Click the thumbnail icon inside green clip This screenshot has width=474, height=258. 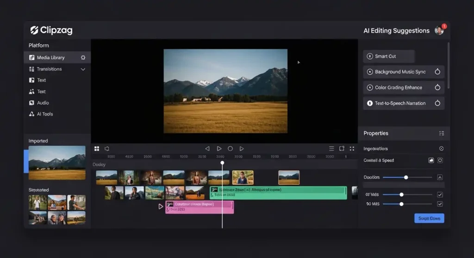(x=214, y=190)
